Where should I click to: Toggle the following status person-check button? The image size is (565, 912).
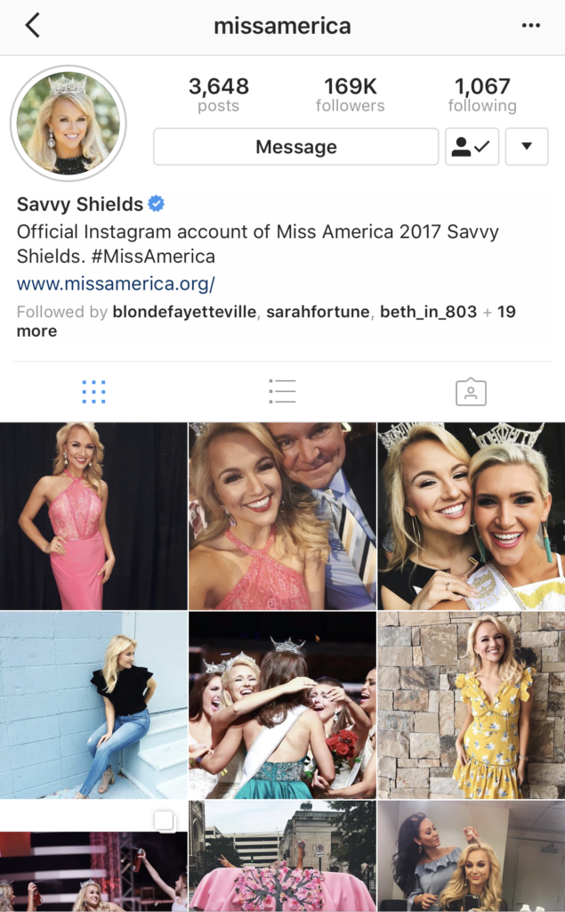[472, 147]
